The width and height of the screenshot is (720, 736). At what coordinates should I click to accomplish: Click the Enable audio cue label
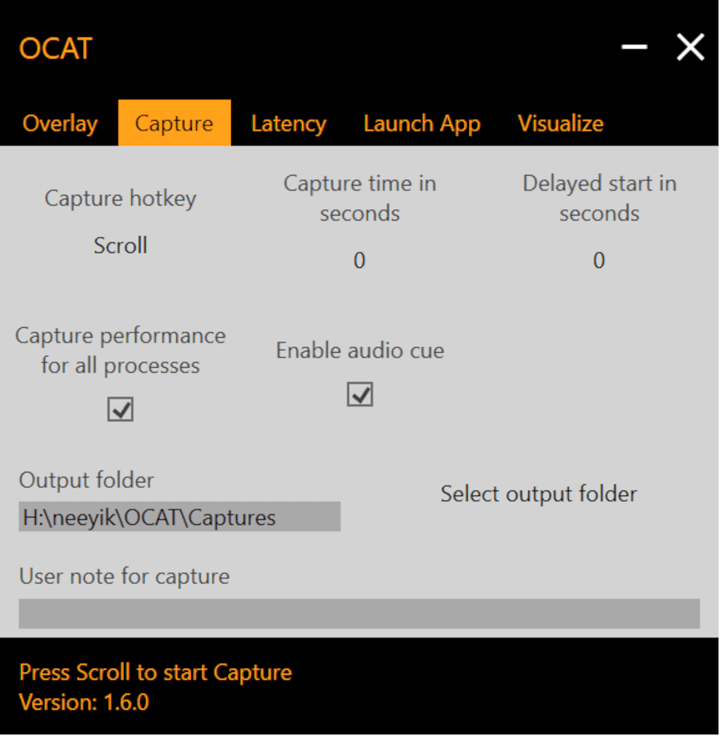click(x=360, y=350)
